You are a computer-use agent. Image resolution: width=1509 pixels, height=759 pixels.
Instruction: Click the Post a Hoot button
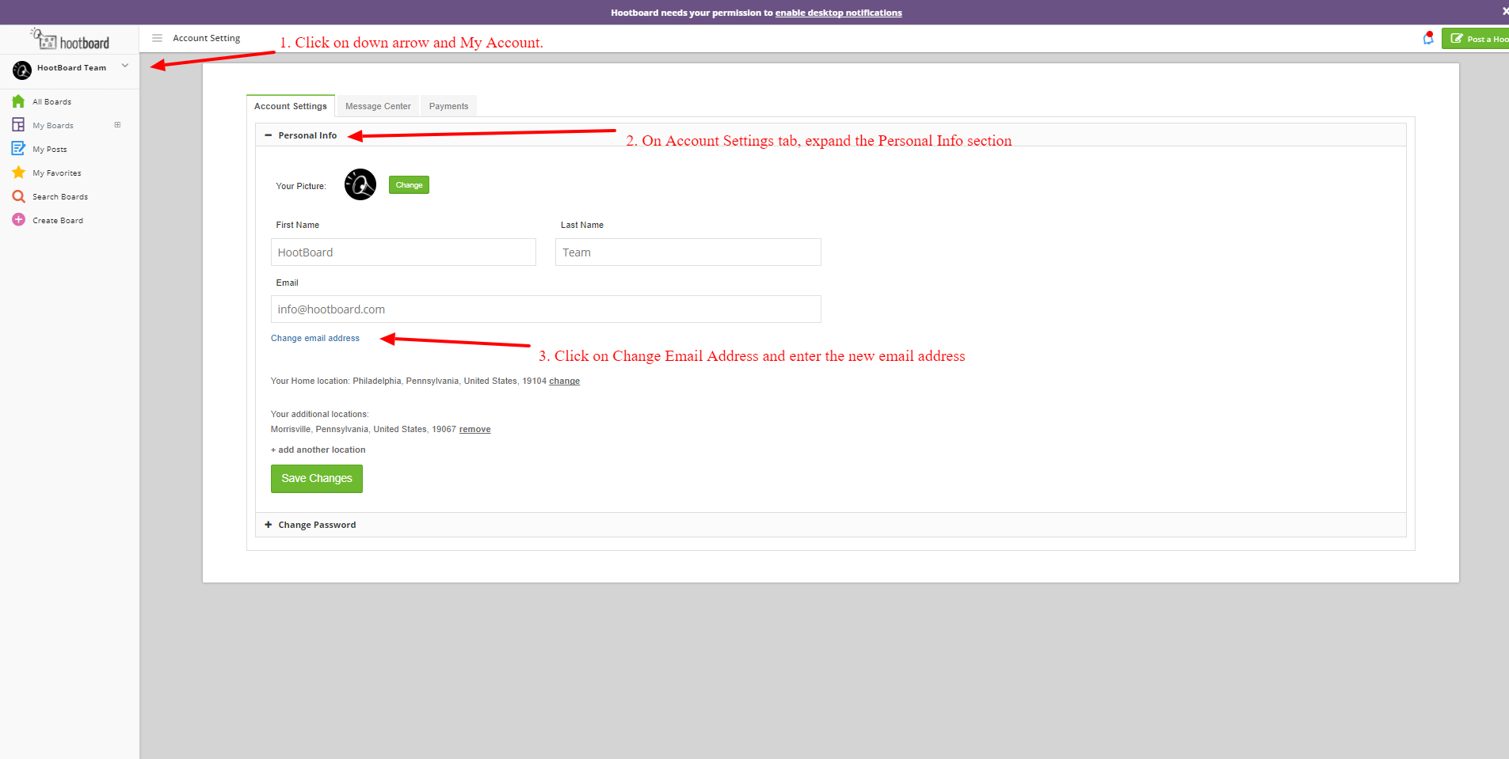1476,38
